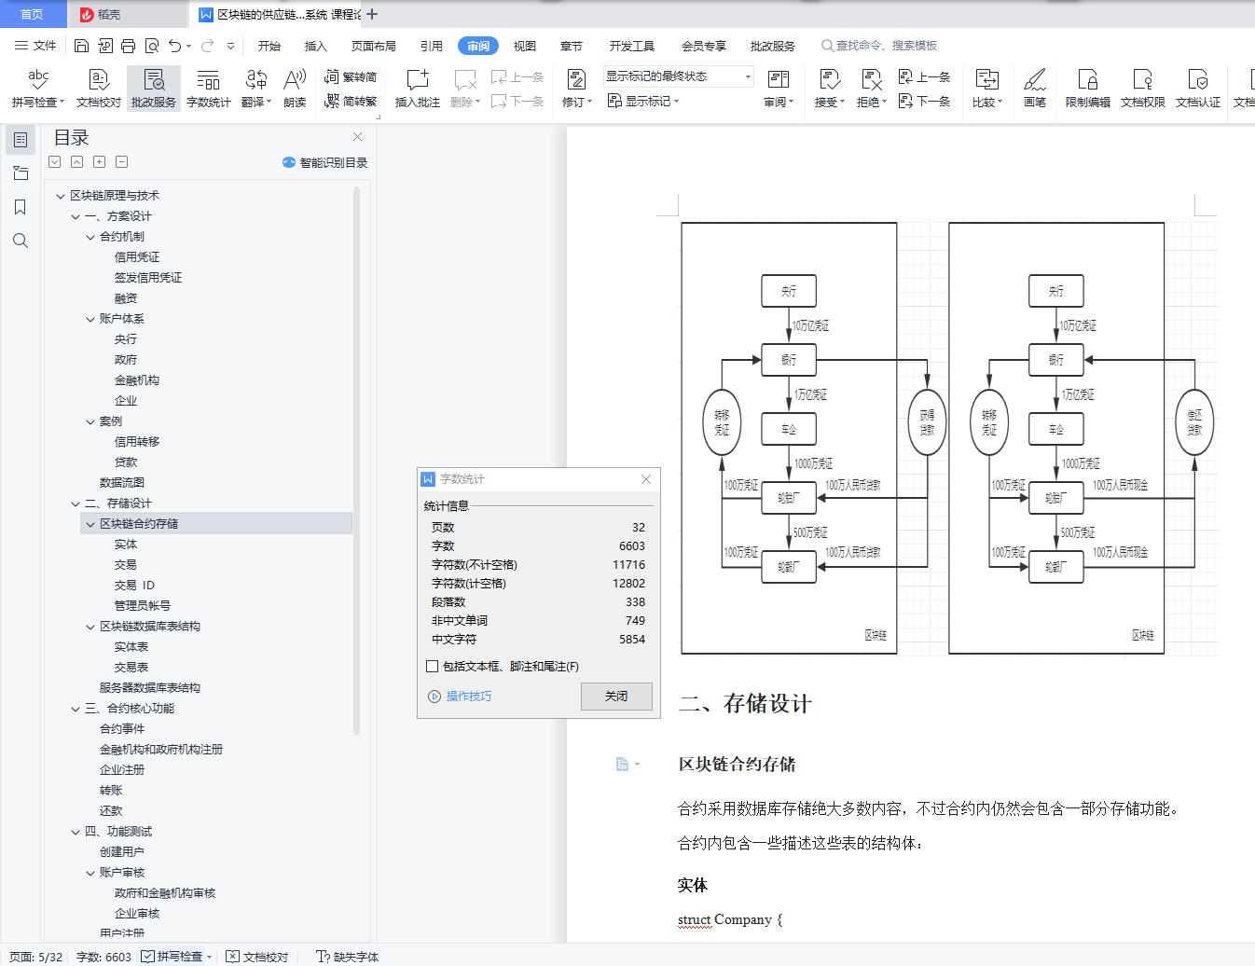Jump to 金融机构和政府机构注册 heading
1255x966 pixels.
[161, 750]
